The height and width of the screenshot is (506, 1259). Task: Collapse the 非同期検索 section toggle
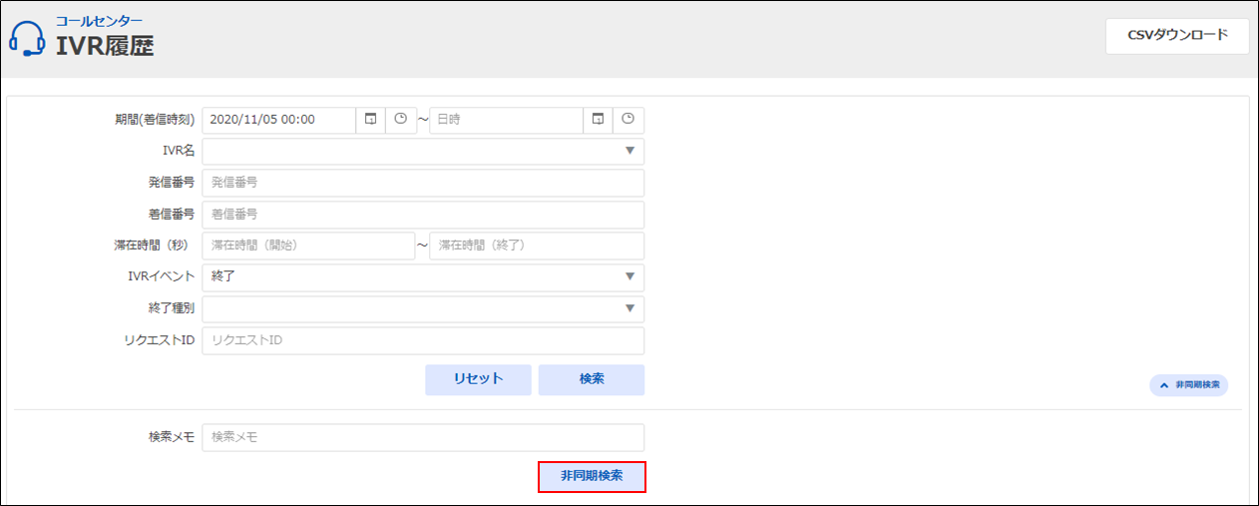point(1188,385)
